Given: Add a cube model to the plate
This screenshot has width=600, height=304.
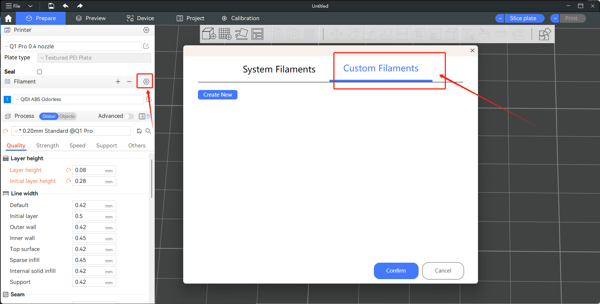Looking at the screenshot, I should (209, 34).
